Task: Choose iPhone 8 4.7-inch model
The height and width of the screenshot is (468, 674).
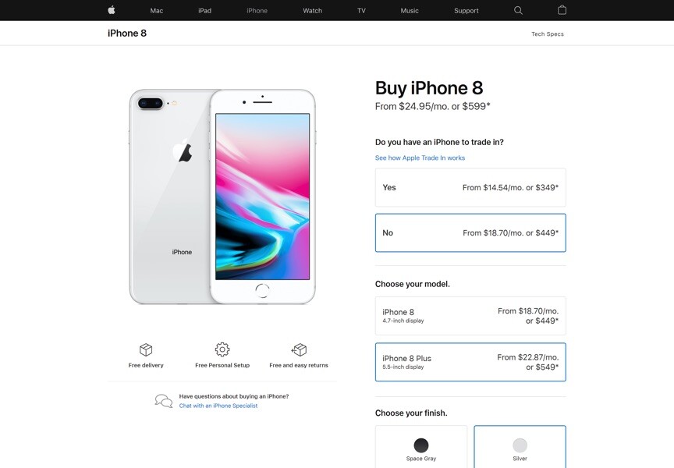Action: pyautogui.click(x=470, y=316)
